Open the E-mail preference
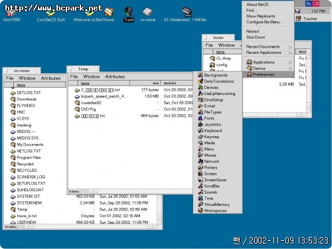This screenshot has height=249, width=332. point(218,106)
